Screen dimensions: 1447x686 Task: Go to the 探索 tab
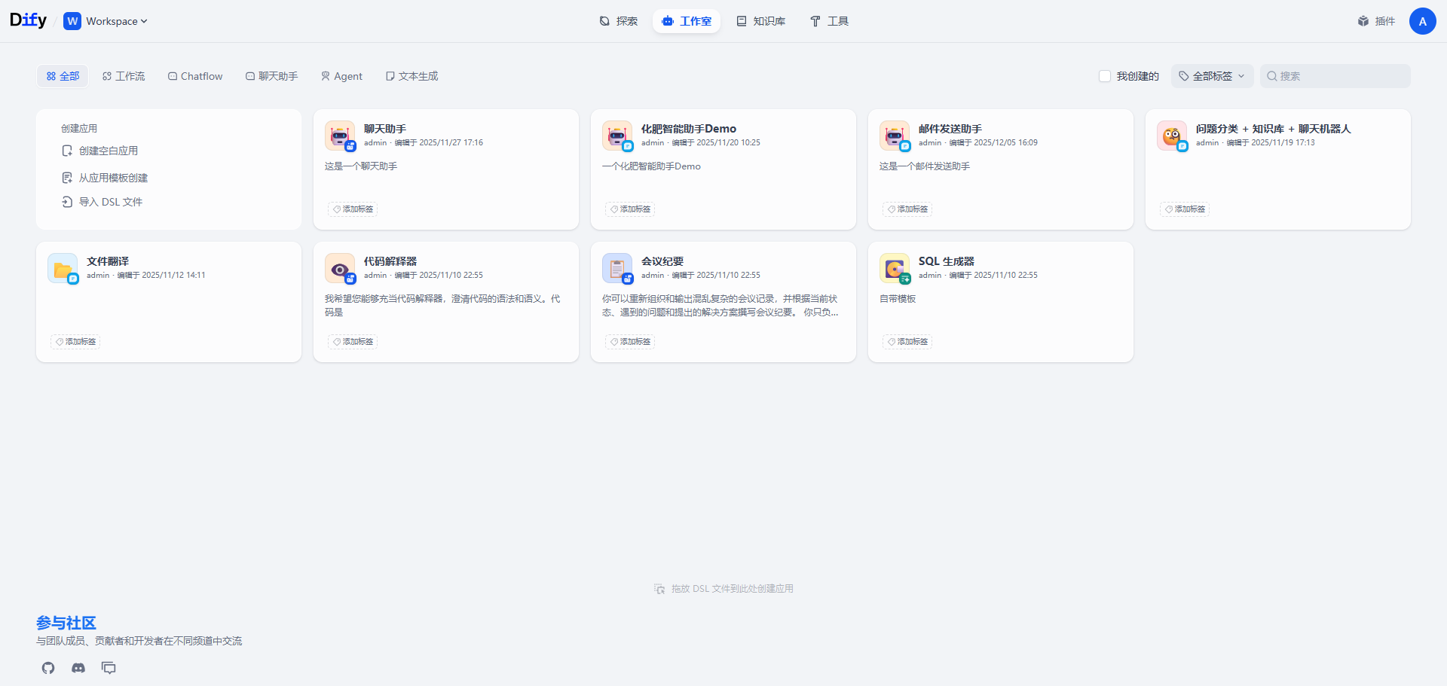618,21
